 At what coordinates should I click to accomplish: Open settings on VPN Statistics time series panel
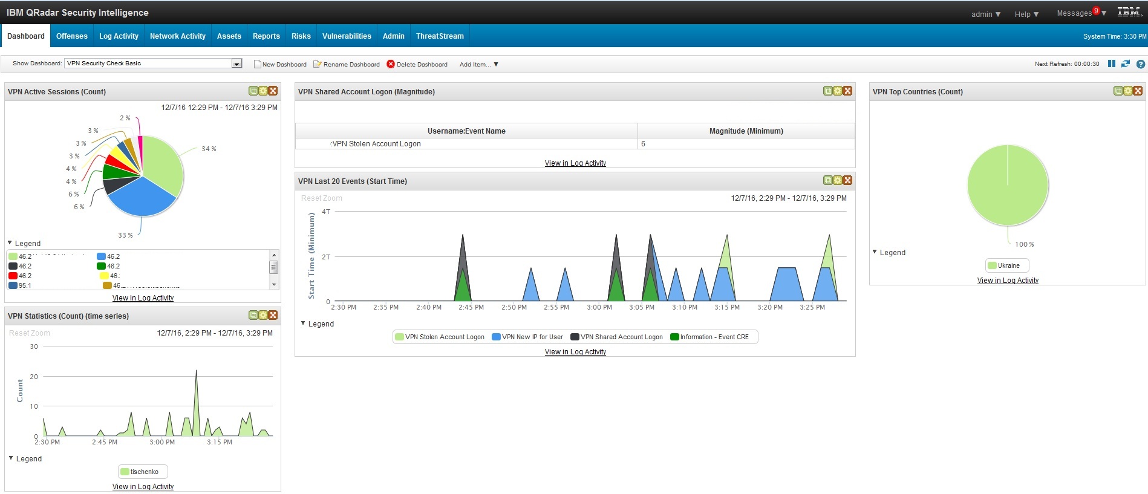[x=263, y=316]
